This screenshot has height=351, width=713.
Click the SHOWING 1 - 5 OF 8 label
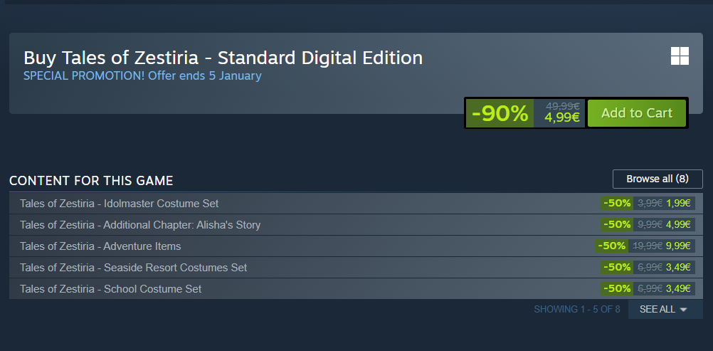[x=576, y=310]
